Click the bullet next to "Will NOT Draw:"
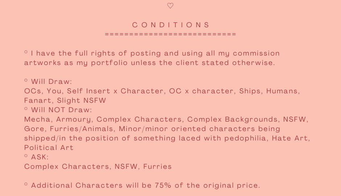The width and height of the screenshot is (341, 196). coord(26,109)
